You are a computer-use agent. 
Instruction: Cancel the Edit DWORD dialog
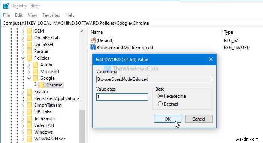[199, 119]
